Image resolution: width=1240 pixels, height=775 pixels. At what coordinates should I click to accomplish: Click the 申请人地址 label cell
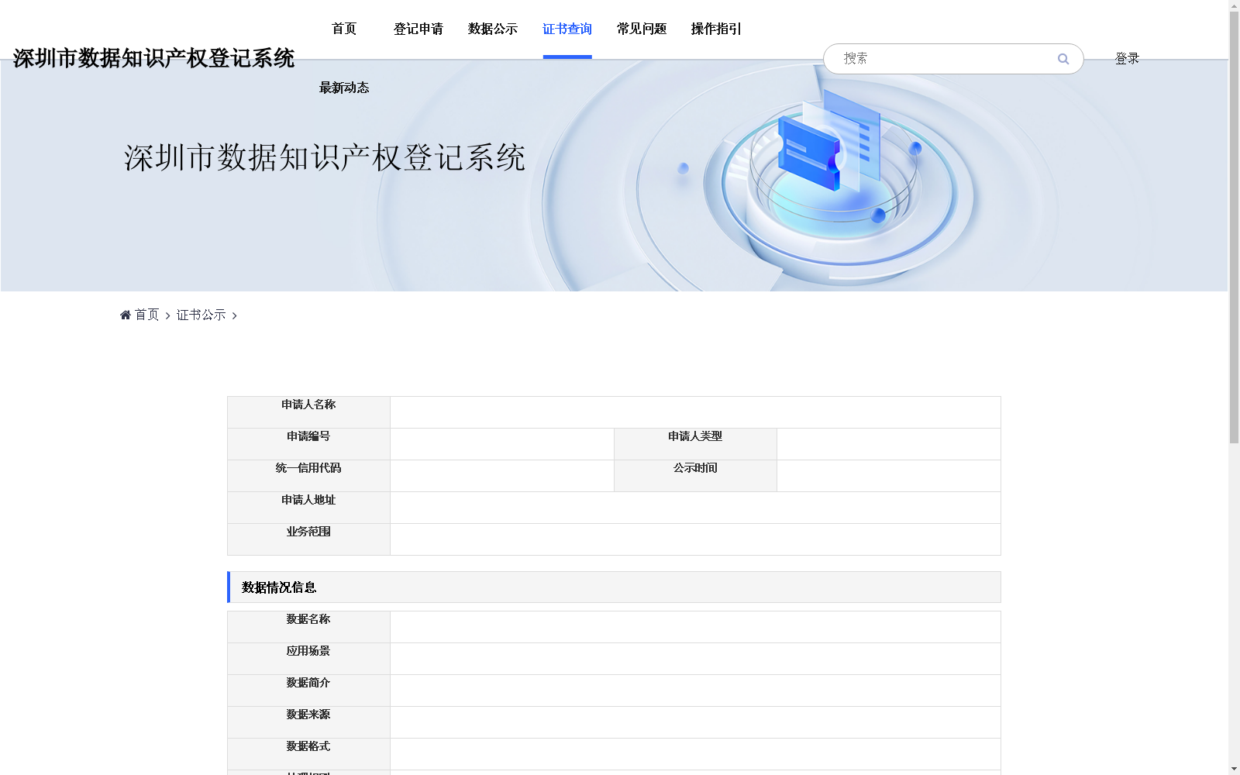coord(308,508)
